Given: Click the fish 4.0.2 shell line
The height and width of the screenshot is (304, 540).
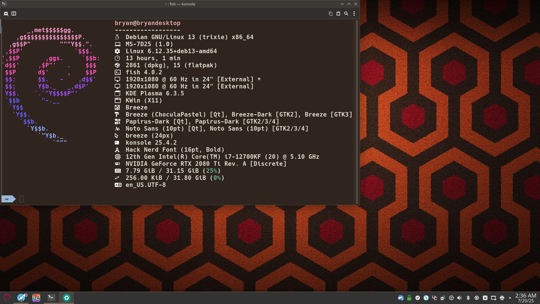Looking at the screenshot, I should (x=144, y=72).
